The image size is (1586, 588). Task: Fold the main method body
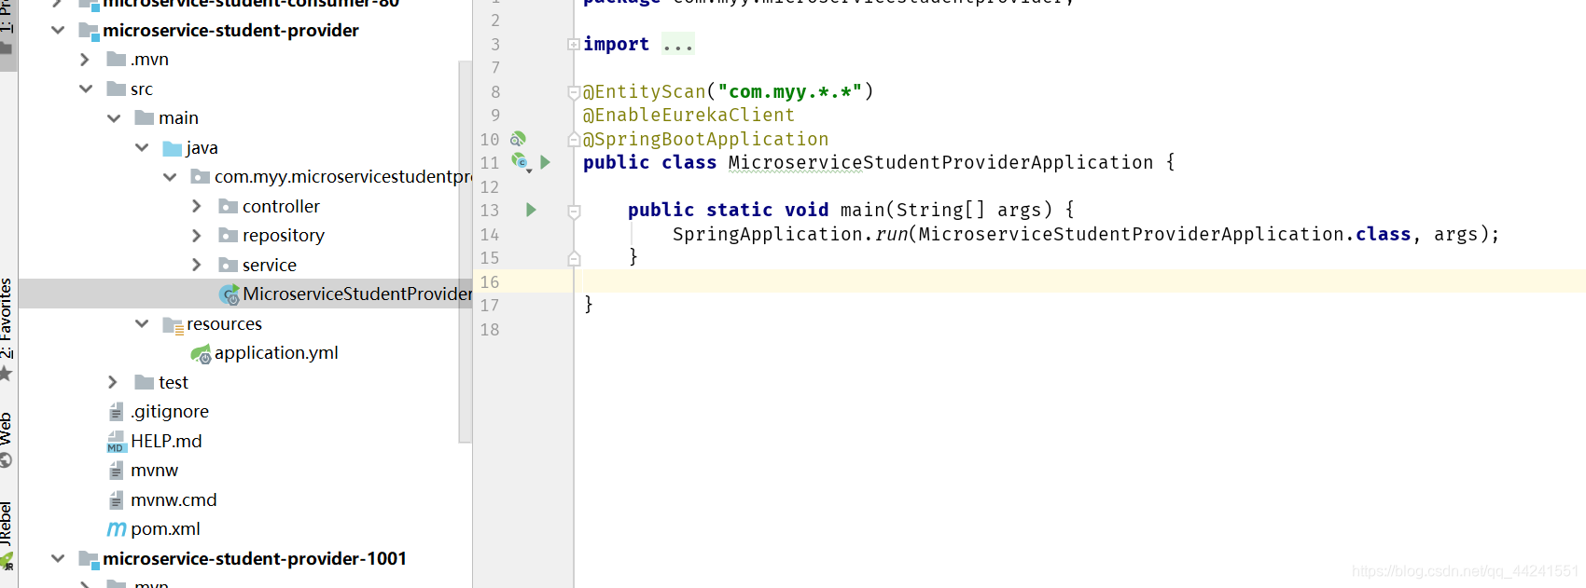[574, 211]
